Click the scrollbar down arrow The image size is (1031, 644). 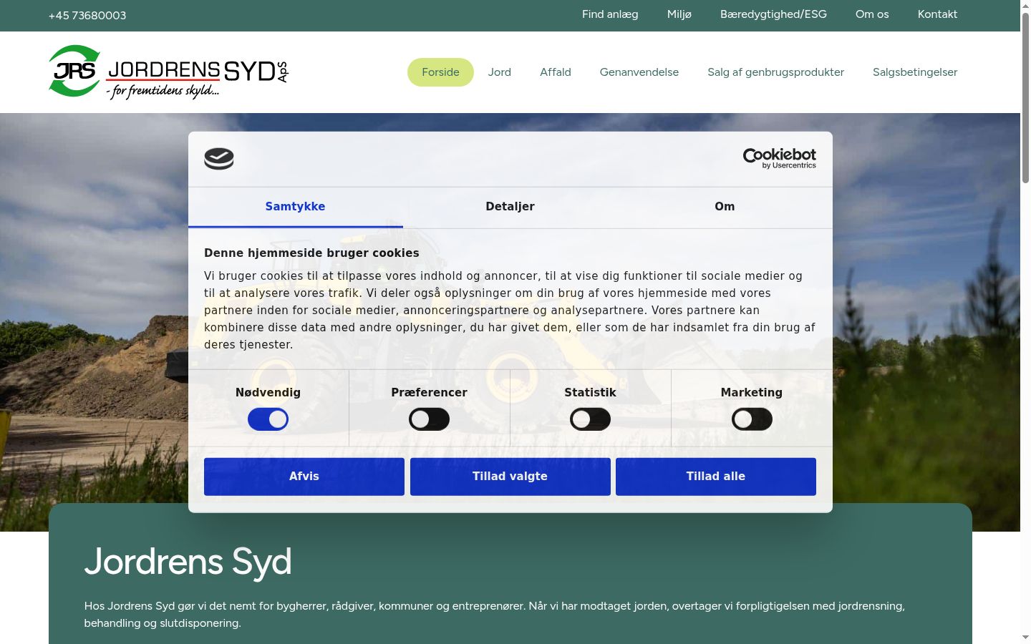tap(1025, 638)
